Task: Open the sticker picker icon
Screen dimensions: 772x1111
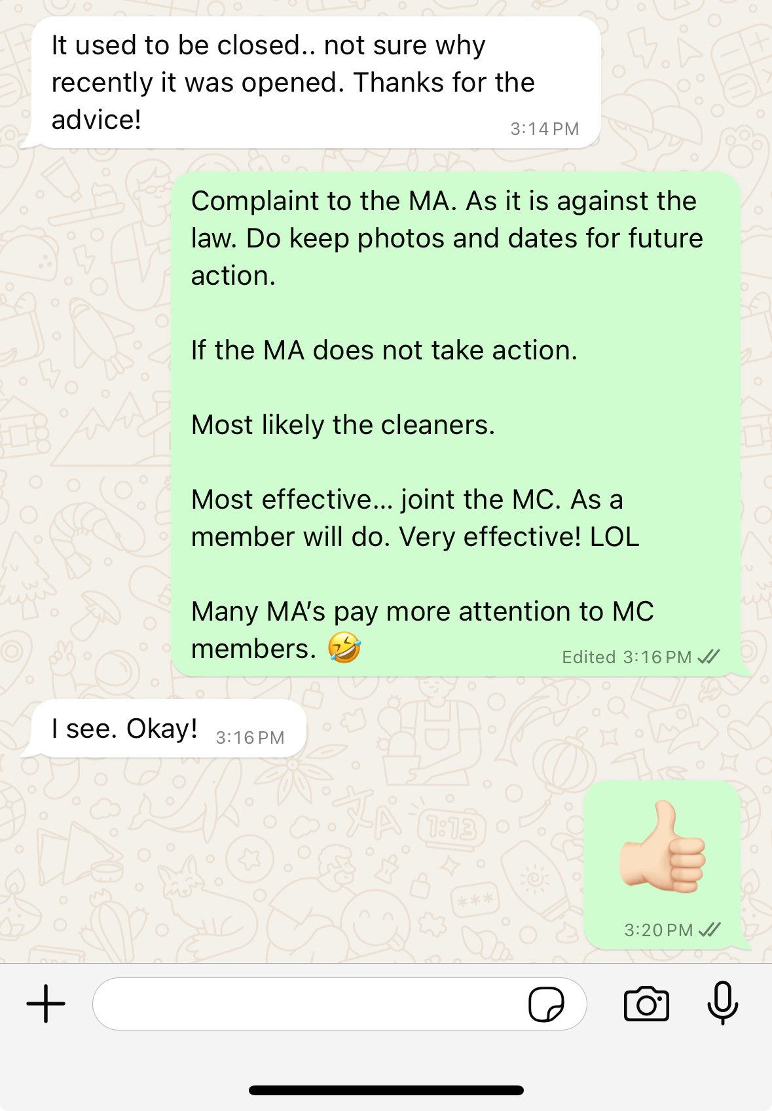Action: click(546, 1004)
